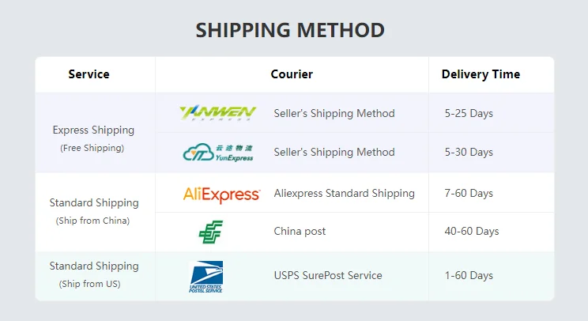The image size is (588, 321).
Task: Click the YunExpress courier logo
Action: [x=217, y=152]
